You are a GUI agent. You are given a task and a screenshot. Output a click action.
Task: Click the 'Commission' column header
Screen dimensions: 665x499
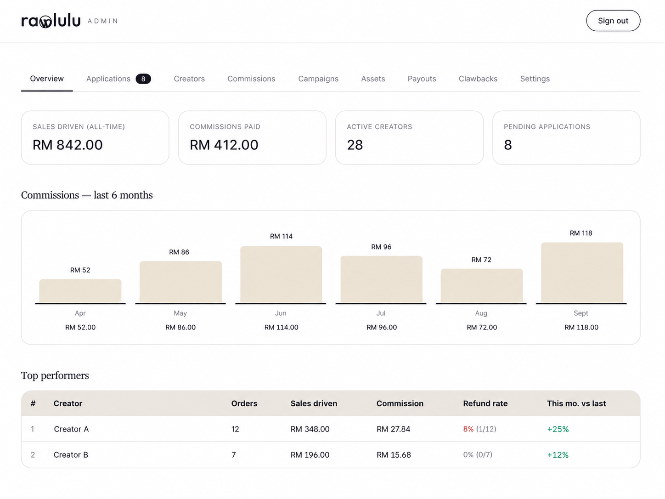pyautogui.click(x=400, y=403)
